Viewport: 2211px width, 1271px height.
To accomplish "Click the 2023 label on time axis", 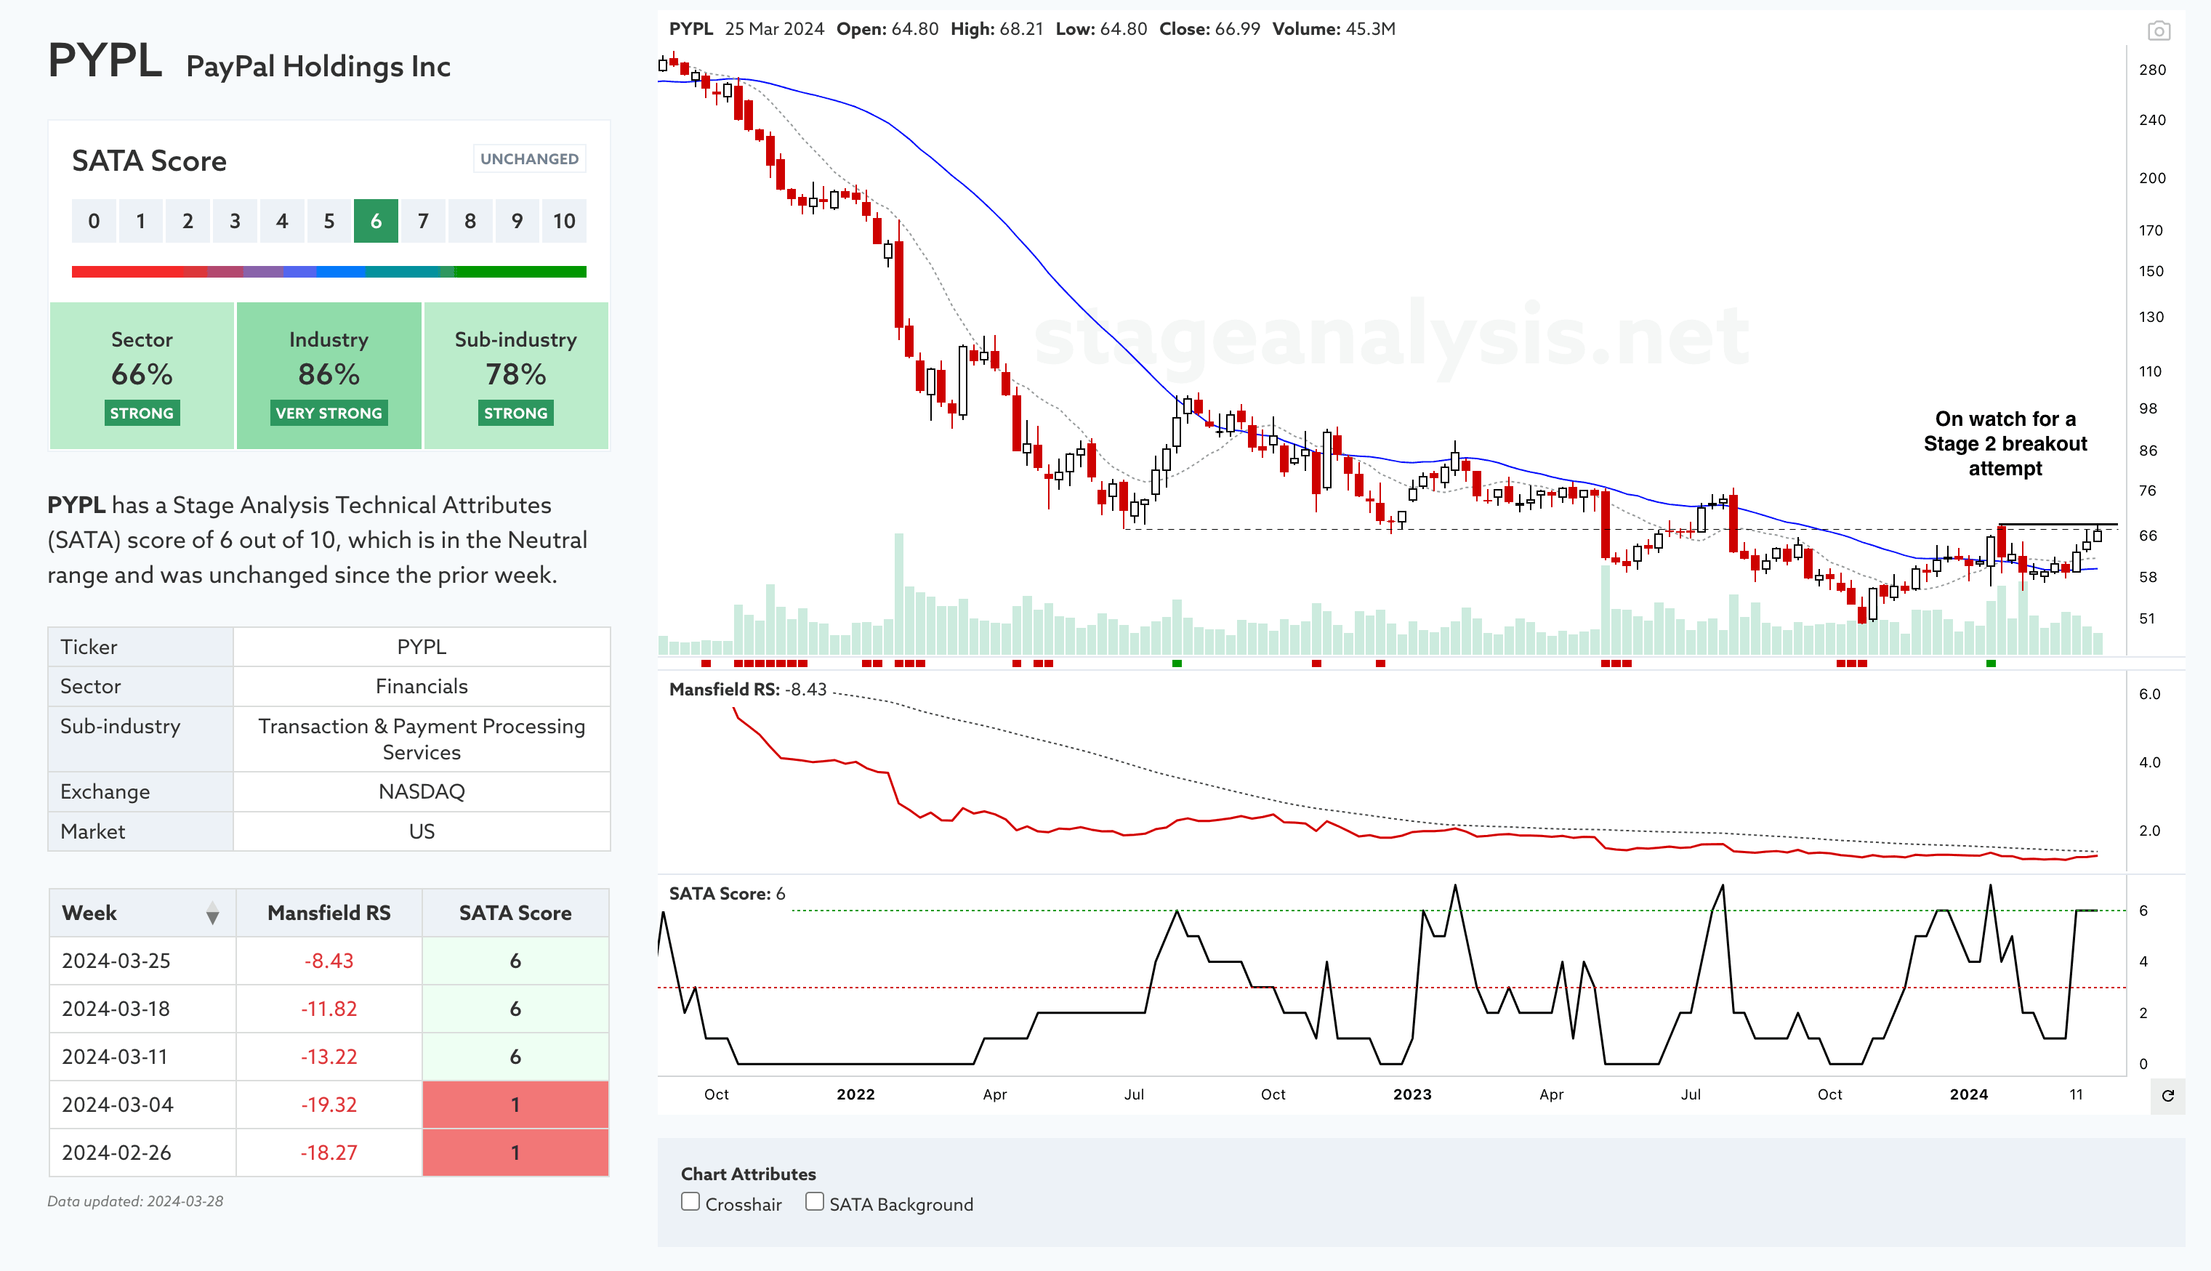I will tap(1411, 1094).
